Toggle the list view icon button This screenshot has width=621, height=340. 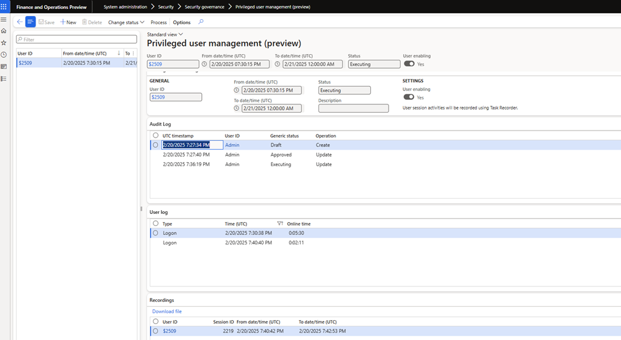tap(31, 22)
